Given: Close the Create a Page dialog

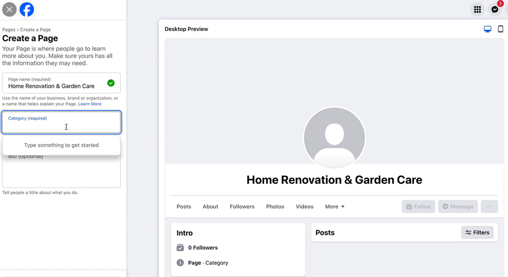Looking at the screenshot, I should pos(9,9).
